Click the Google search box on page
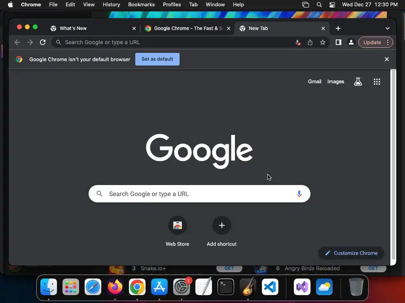The image size is (405, 303). tap(199, 194)
